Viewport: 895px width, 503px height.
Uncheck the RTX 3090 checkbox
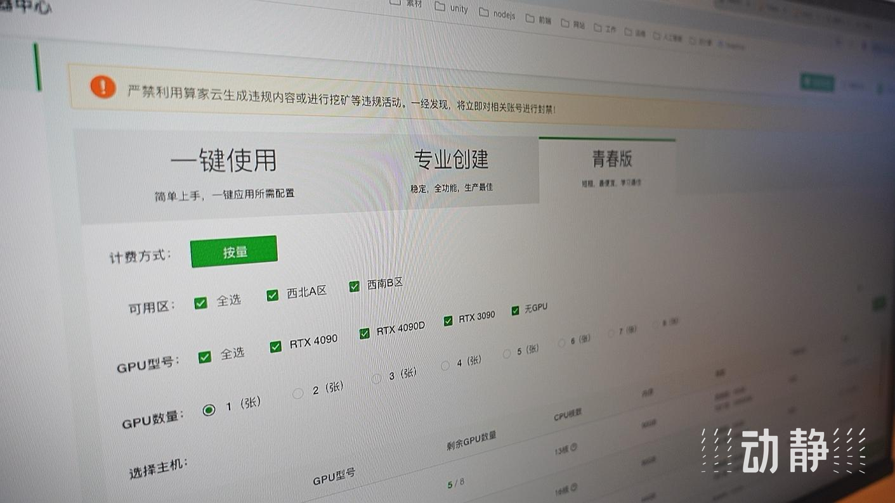(x=448, y=321)
